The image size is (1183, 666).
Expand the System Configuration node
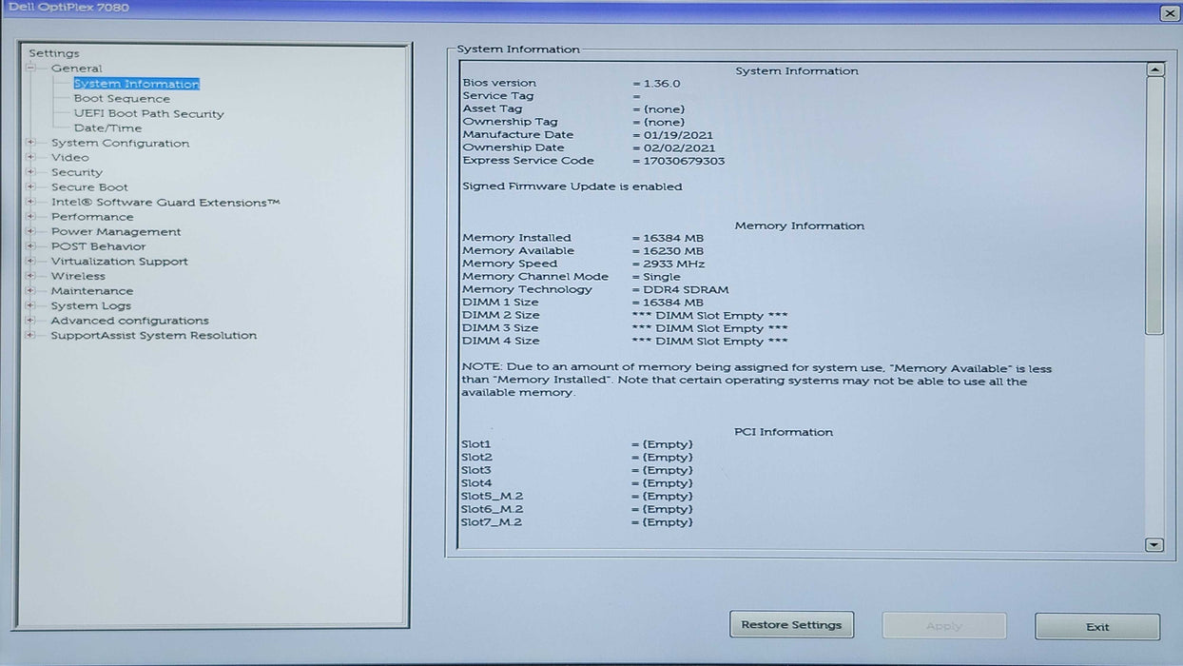(31, 144)
